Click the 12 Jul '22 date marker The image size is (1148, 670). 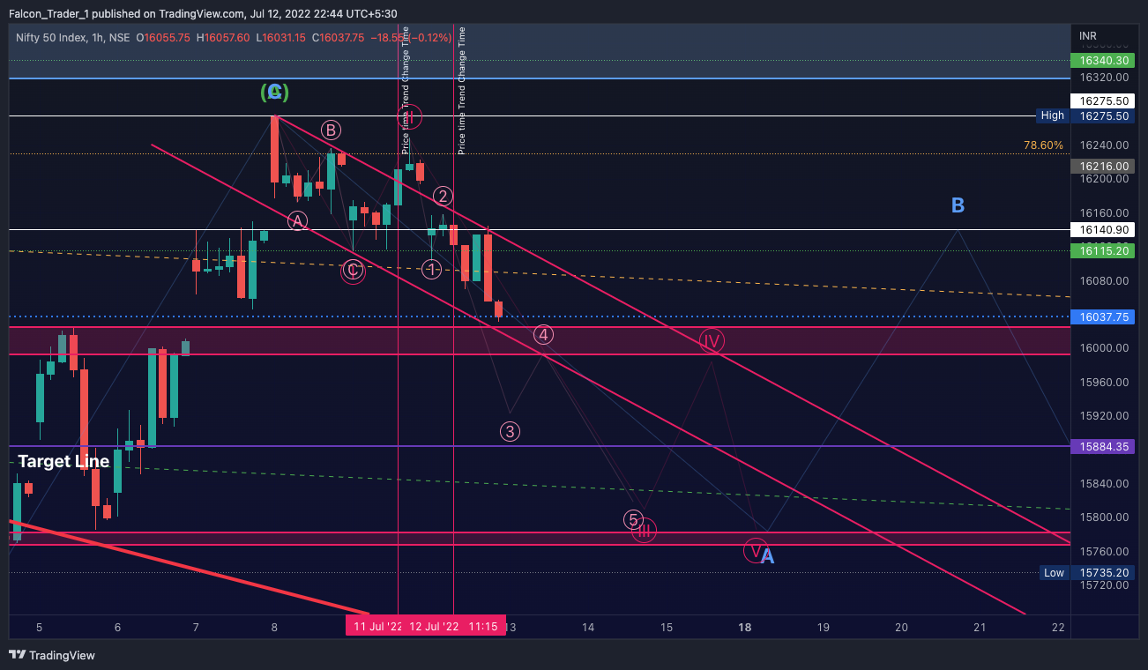434,627
